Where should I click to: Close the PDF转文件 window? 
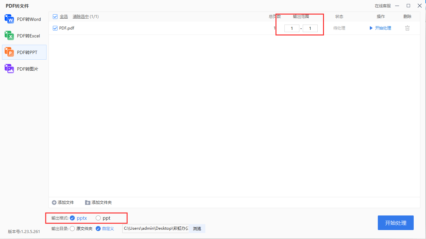pyautogui.click(x=419, y=6)
